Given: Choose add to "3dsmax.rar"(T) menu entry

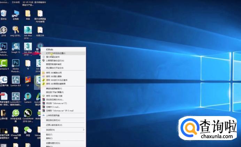Looking at the screenshot, I should click(x=63, y=103).
